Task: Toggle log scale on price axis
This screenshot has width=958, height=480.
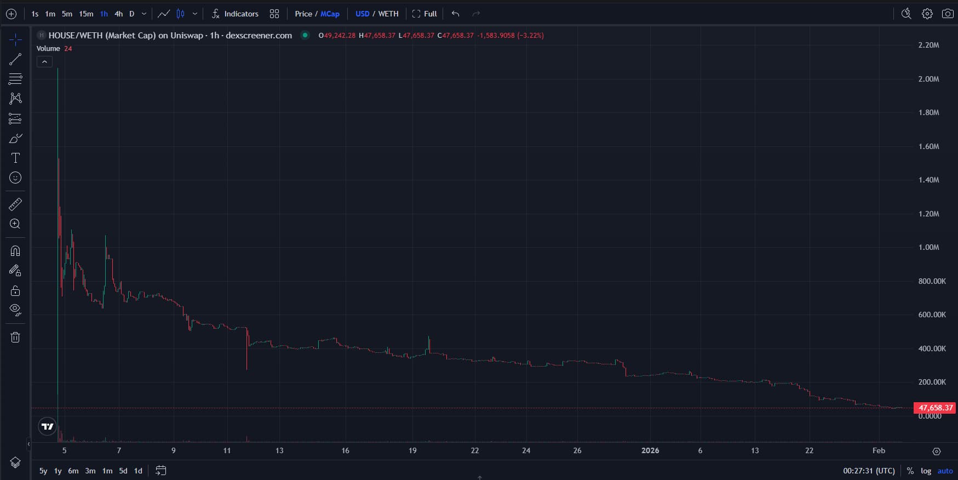Action: (x=926, y=471)
